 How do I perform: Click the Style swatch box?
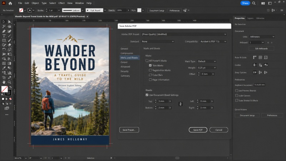tap(139, 10)
